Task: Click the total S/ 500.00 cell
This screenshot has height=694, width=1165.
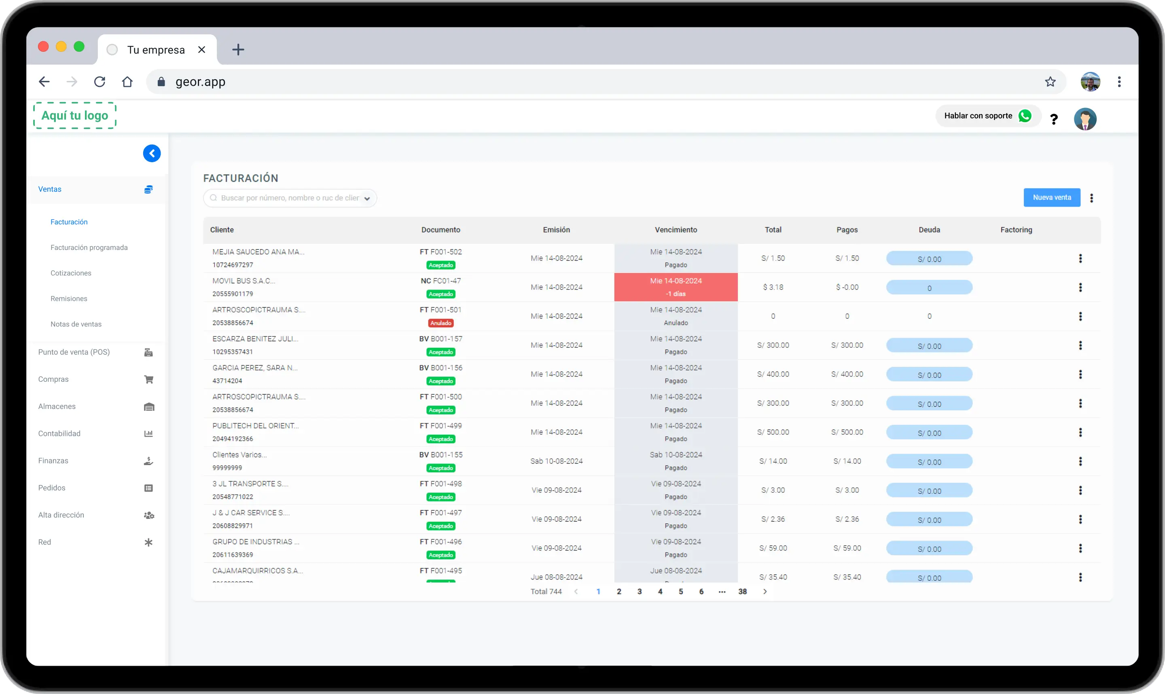Action: pos(773,433)
